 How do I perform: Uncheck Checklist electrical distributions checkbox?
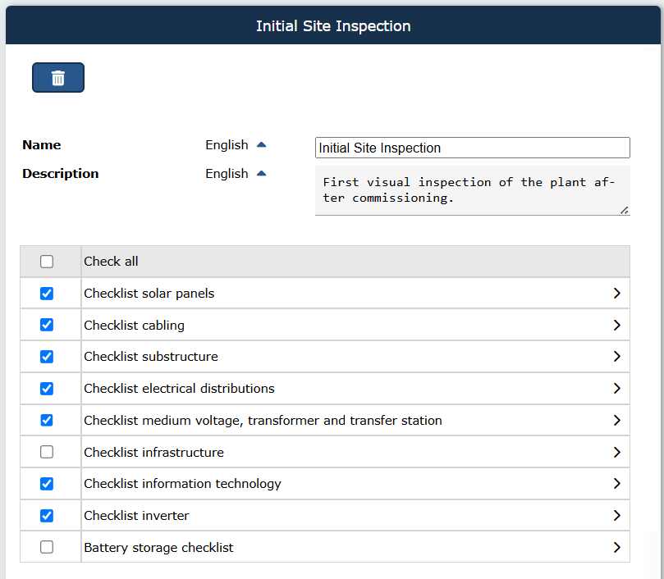point(47,389)
